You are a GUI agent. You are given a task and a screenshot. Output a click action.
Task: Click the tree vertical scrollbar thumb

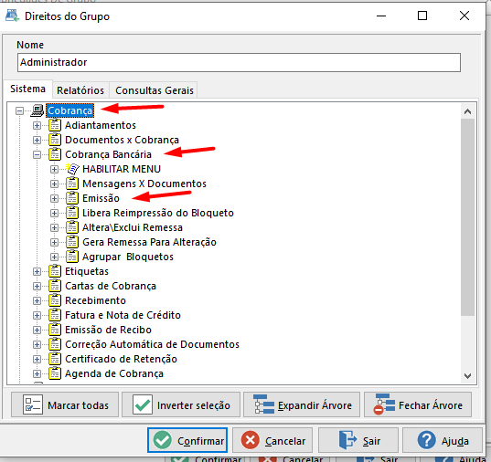tap(468, 217)
